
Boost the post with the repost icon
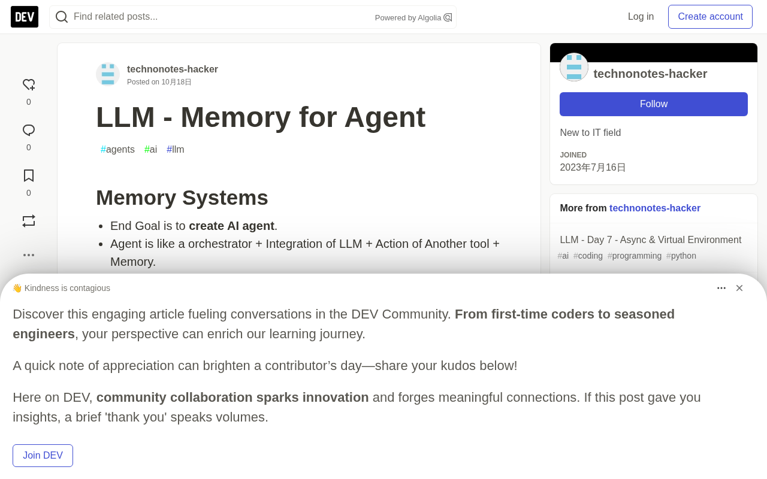pos(29,221)
